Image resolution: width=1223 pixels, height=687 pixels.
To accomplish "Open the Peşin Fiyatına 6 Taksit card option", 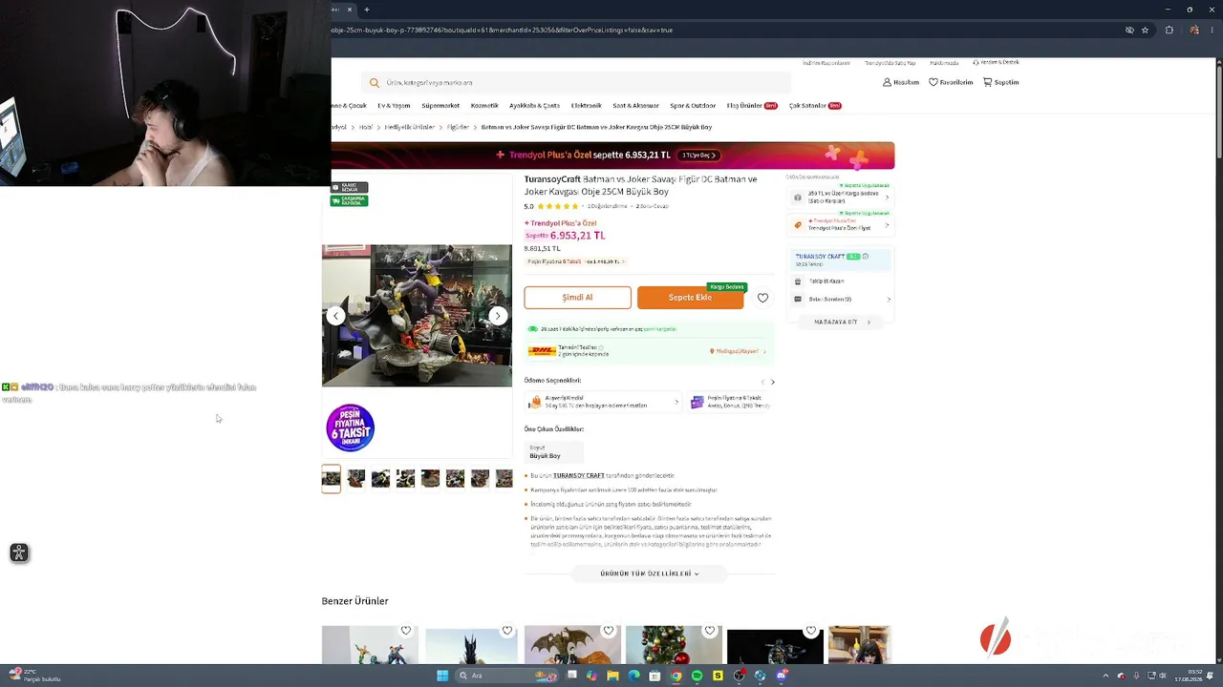I will point(730,402).
